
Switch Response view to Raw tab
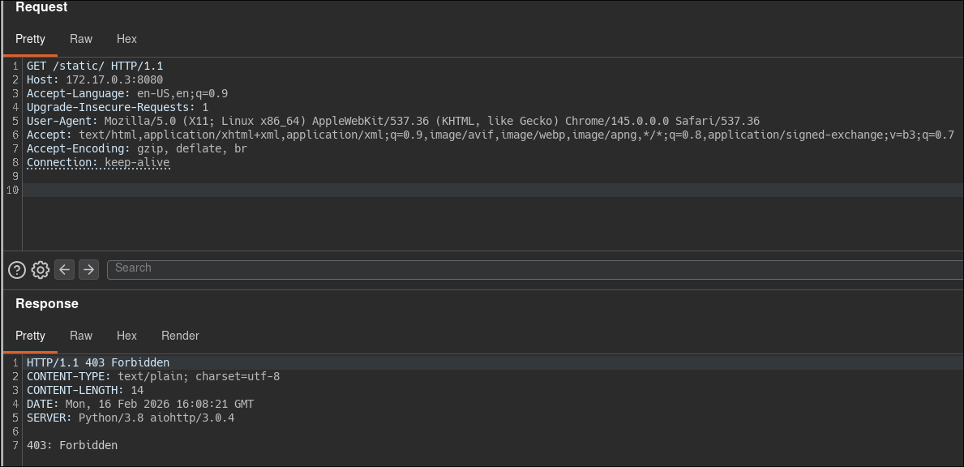(x=80, y=336)
